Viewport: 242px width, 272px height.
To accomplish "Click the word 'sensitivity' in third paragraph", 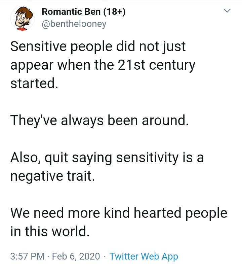I will point(148,158).
